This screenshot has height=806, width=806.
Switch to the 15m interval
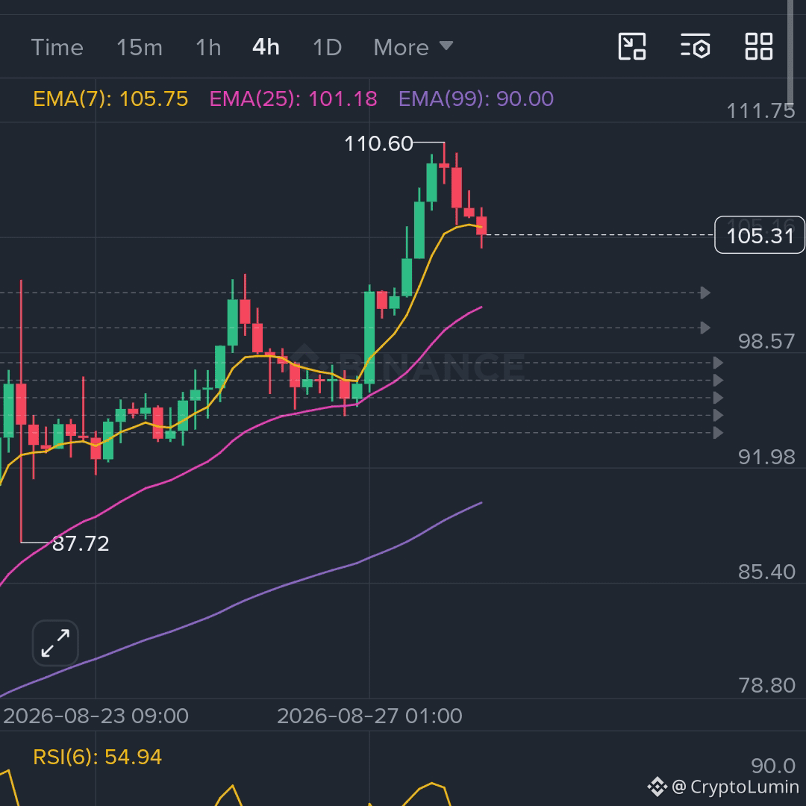(140, 47)
